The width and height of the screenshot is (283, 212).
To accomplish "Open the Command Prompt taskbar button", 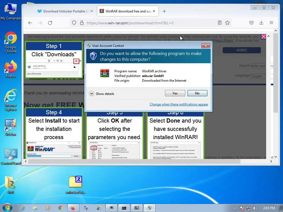I will [124, 208].
